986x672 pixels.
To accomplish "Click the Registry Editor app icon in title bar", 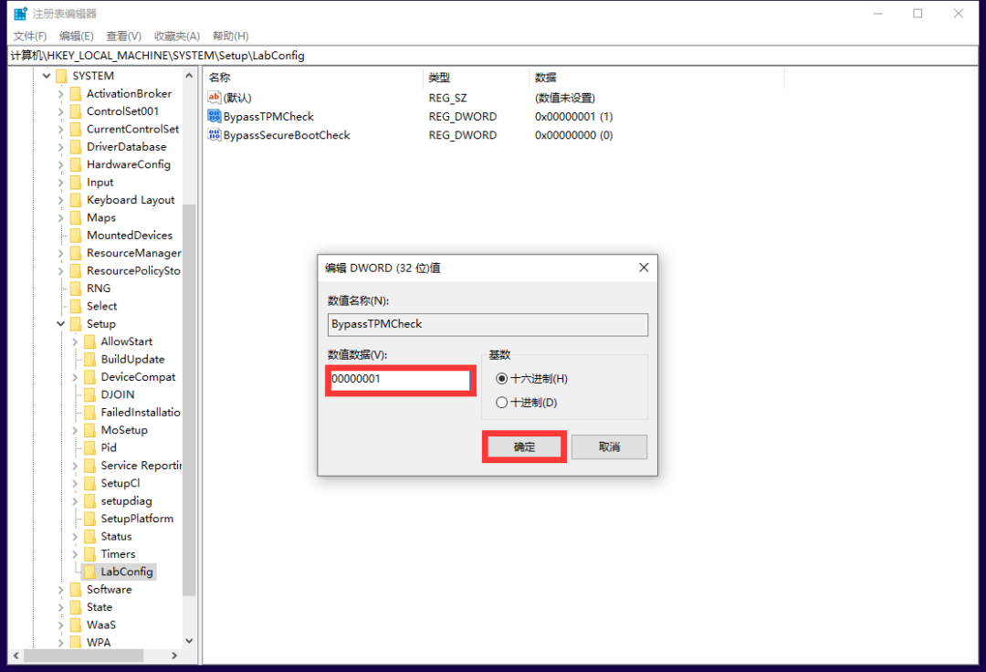I will tap(20, 14).
